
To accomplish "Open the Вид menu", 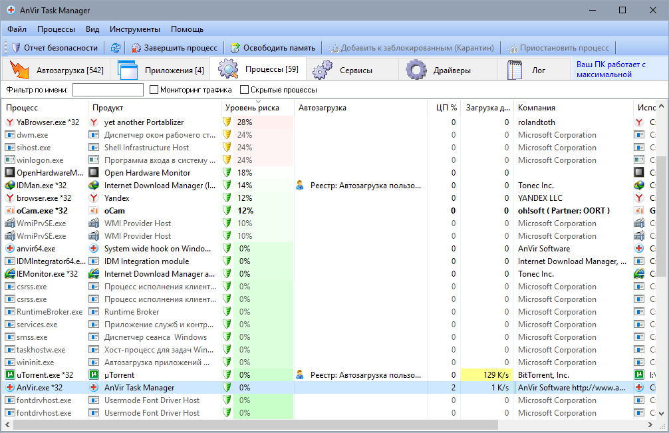I will coord(92,29).
